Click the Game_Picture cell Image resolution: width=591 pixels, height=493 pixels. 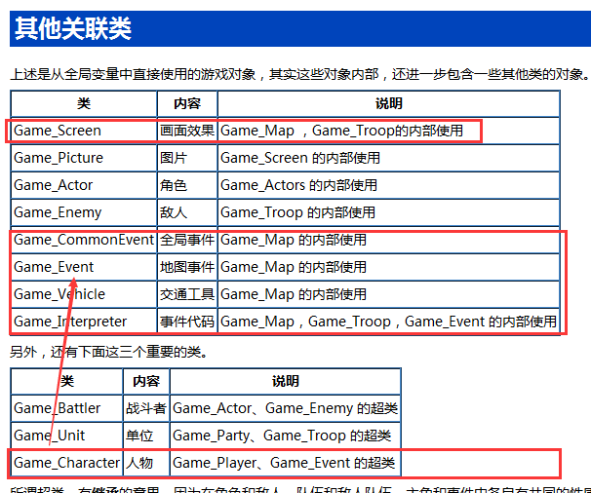tap(84, 158)
